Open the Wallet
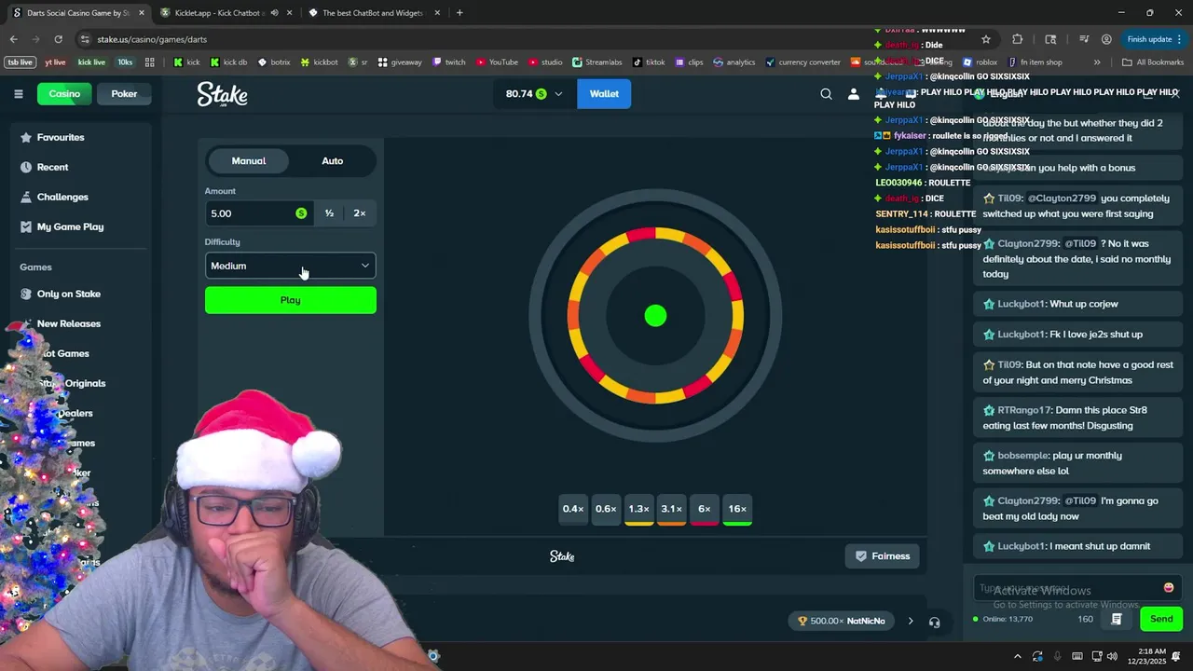 click(604, 94)
